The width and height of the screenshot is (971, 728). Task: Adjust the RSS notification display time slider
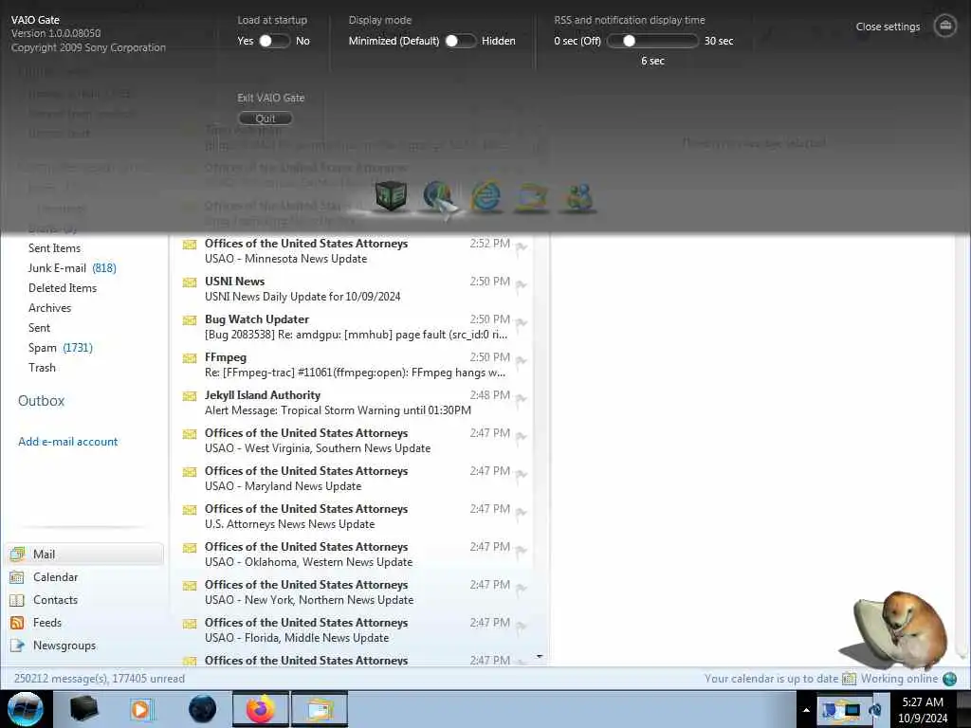pyautogui.click(x=652, y=41)
